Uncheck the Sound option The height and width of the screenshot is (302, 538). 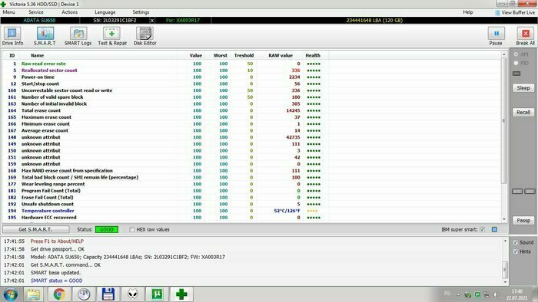pos(516,242)
